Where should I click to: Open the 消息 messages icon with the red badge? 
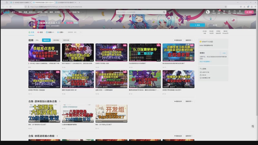(x=219, y=12)
